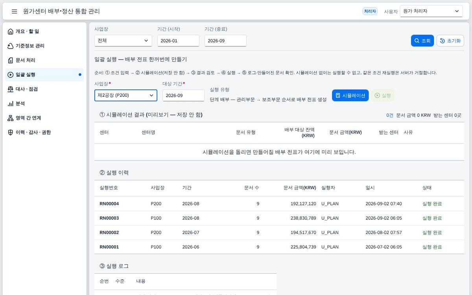472x295 pixels.
Task: Click the 2026-06 period cell for RN00001
Action: point(191,247)
